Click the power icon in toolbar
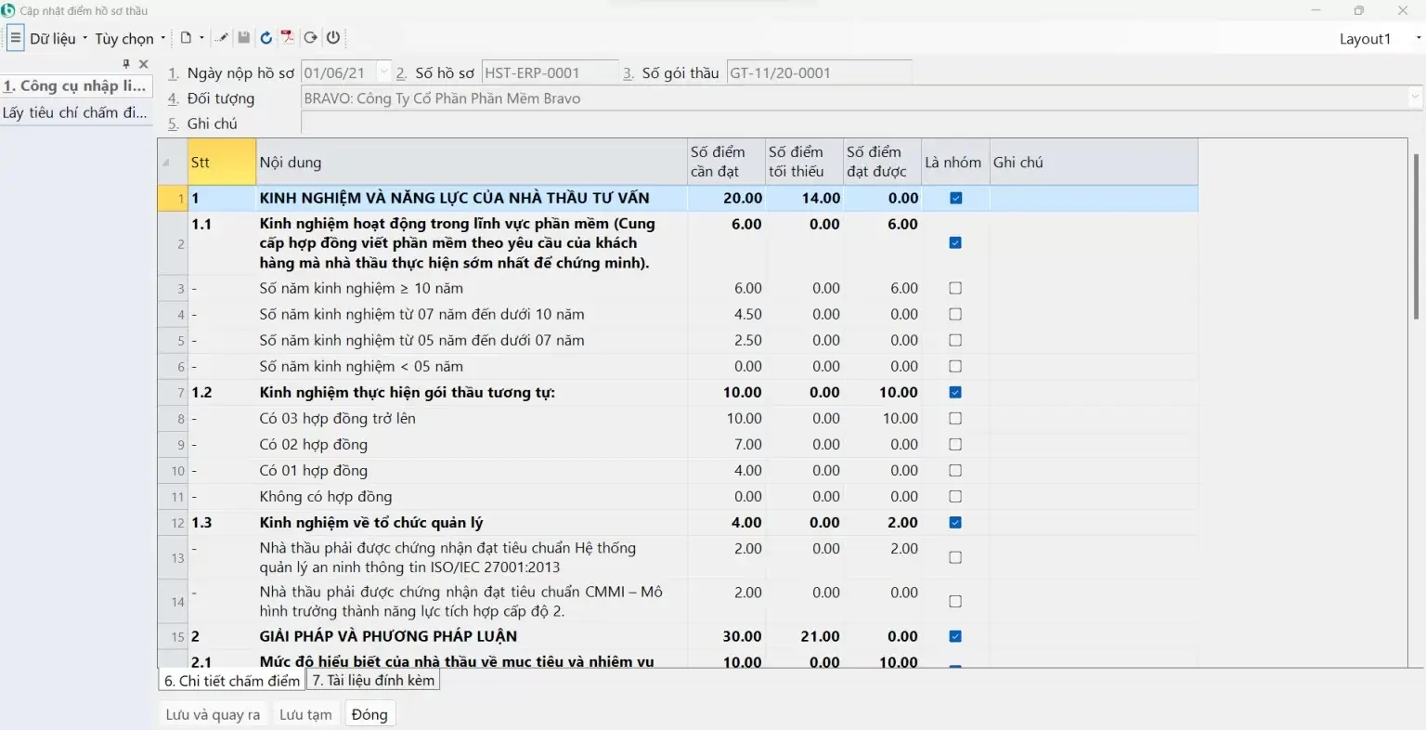The height and width of the screenshot is (730, 1426). coord(333,38)
